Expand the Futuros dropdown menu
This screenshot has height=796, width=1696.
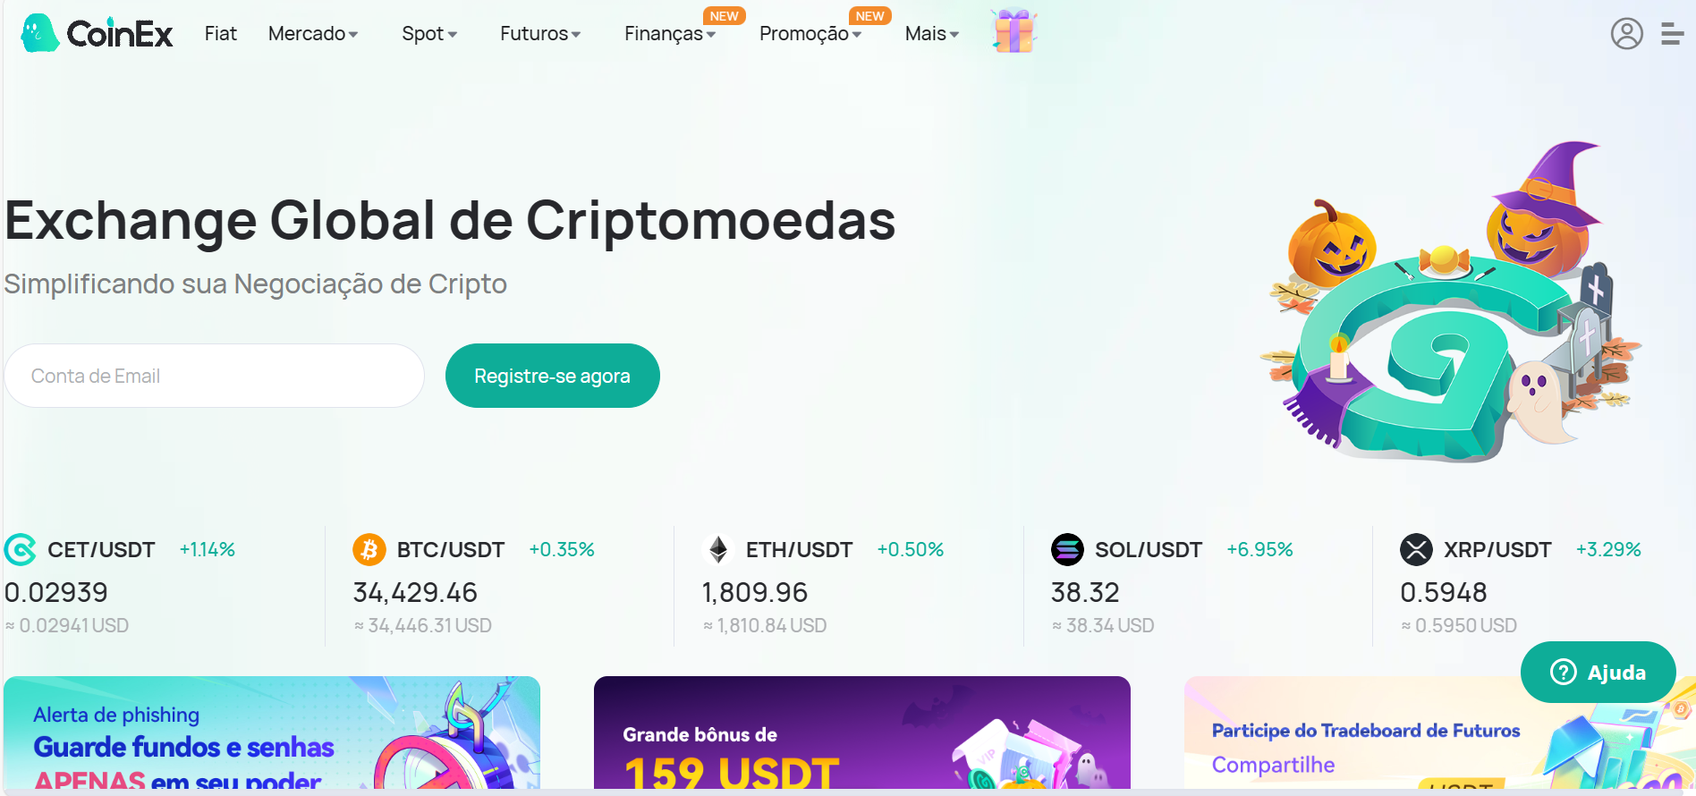(540, 34)
